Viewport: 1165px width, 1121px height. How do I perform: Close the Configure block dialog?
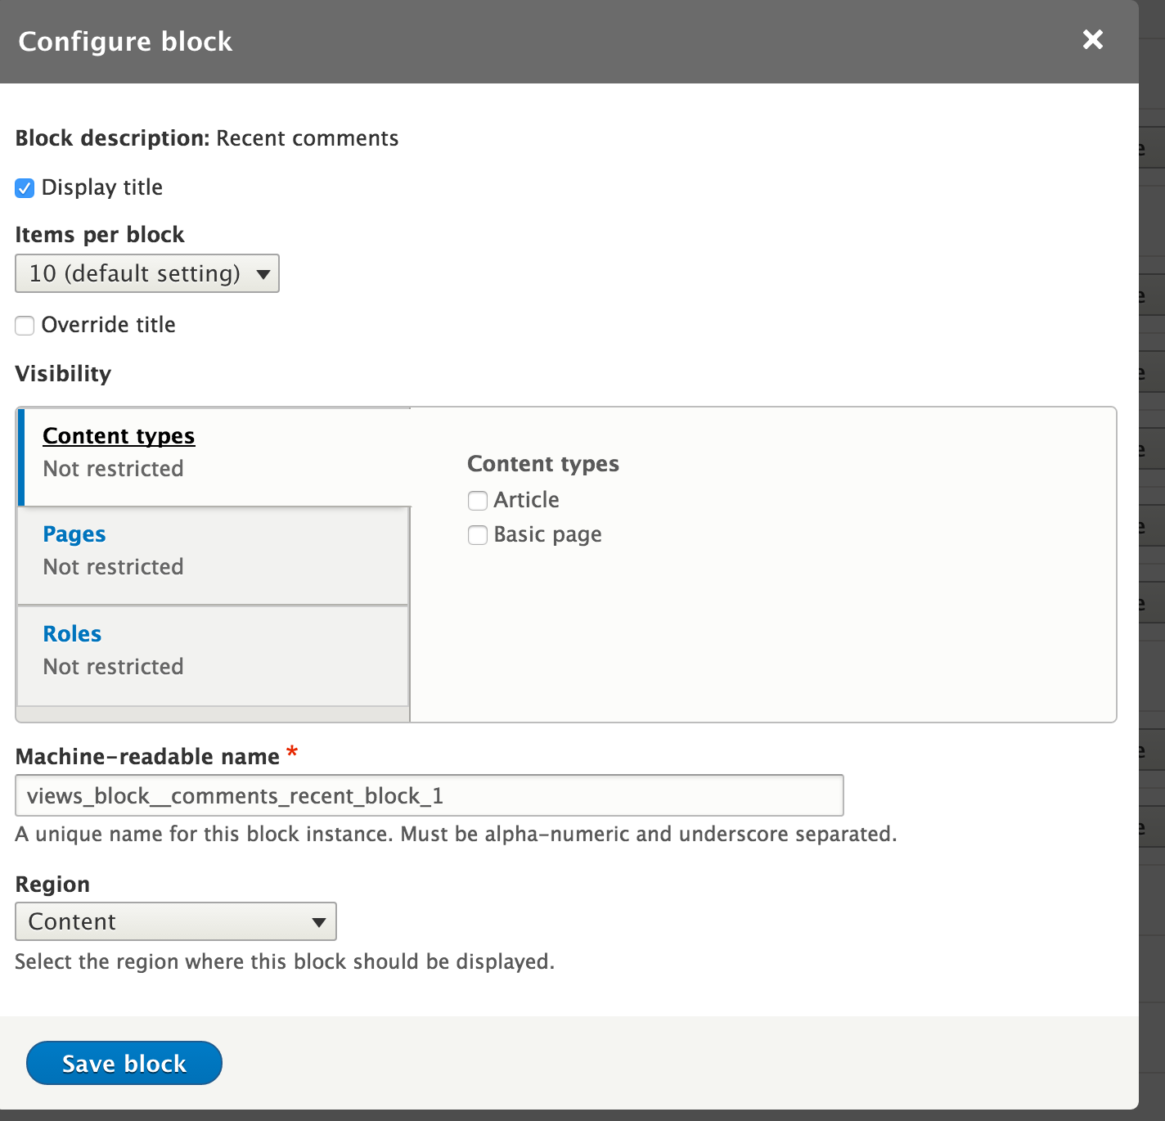coord(1093,39)
